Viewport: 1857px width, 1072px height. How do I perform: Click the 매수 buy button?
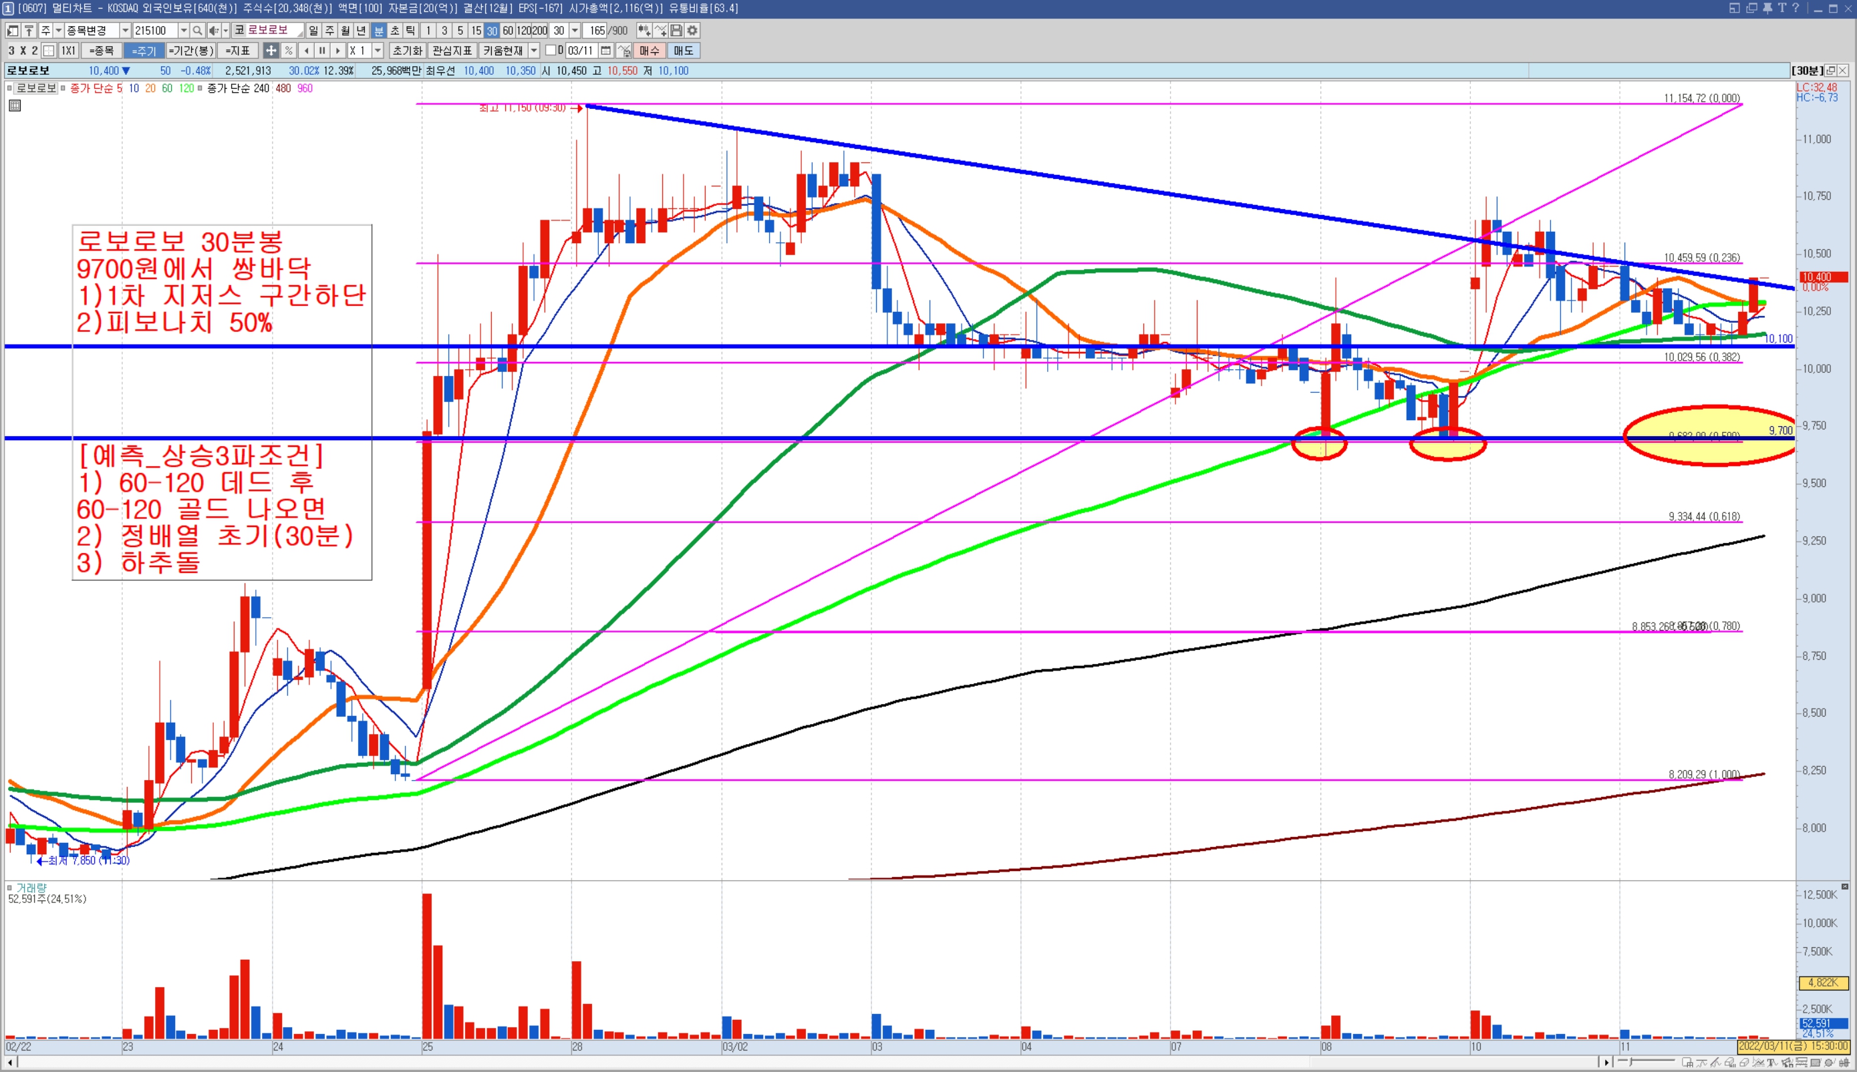(649, 51)
